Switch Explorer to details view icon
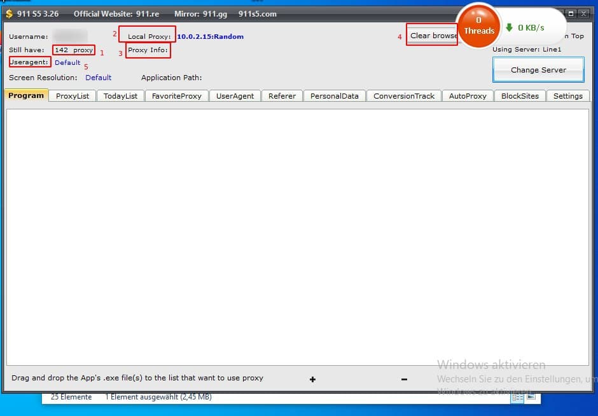 click(x=518, y=397)
